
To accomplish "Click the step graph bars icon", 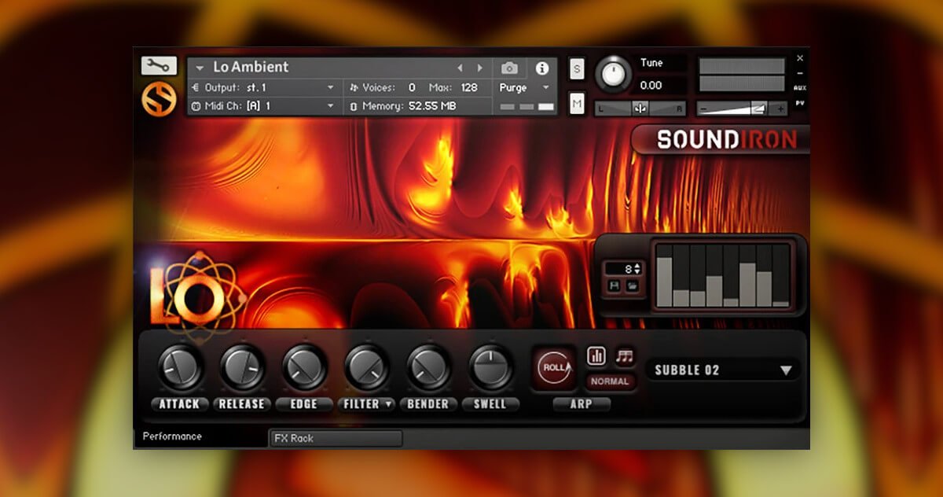I will click(596, 356).
